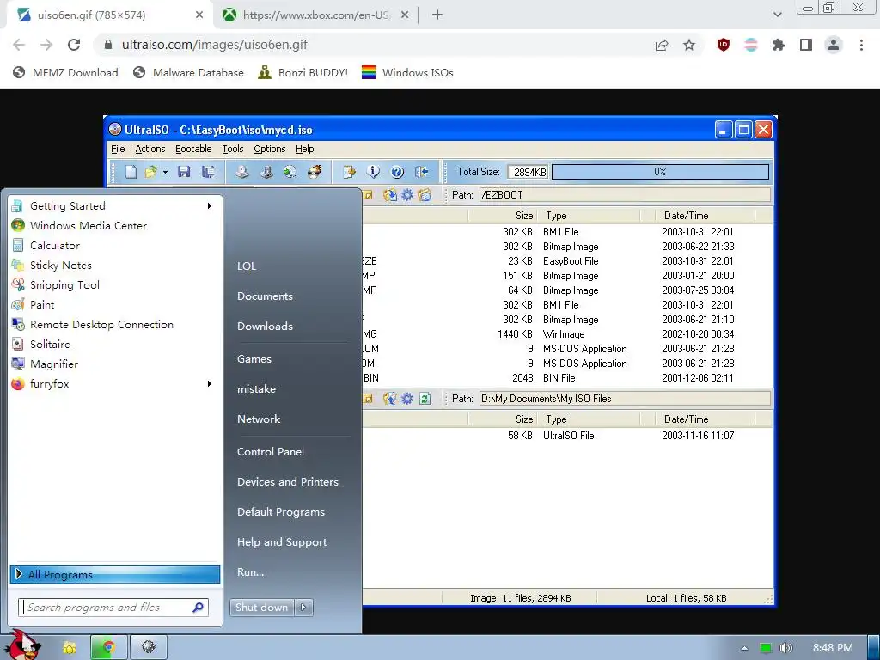The width and height of the screenshot is (880, 660).
Task: Open the volume speaker tray icon
Action: pos(786,648)
